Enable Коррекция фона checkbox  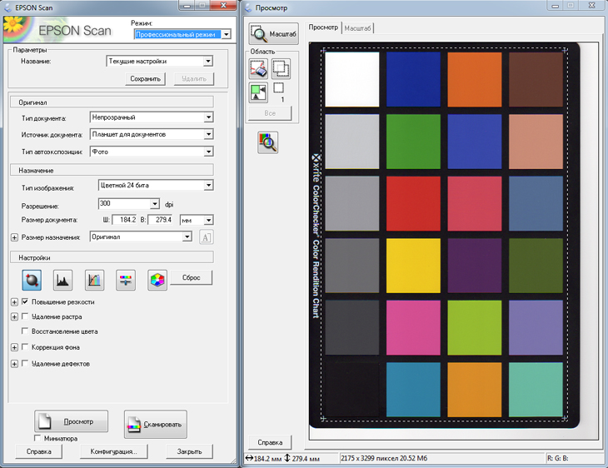click(x=25, y=346)
